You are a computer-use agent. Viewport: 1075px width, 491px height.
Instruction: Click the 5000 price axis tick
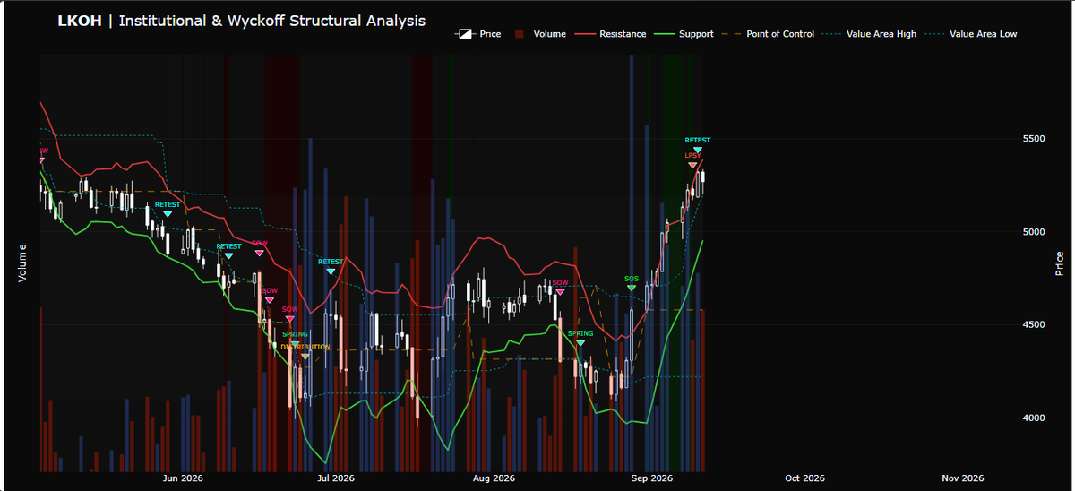coord(1035,232)
